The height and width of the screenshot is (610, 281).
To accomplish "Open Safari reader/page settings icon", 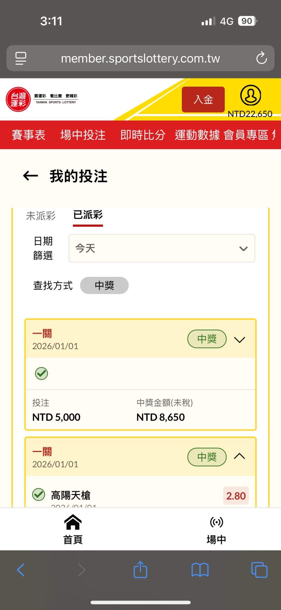I will pos(21,58).
